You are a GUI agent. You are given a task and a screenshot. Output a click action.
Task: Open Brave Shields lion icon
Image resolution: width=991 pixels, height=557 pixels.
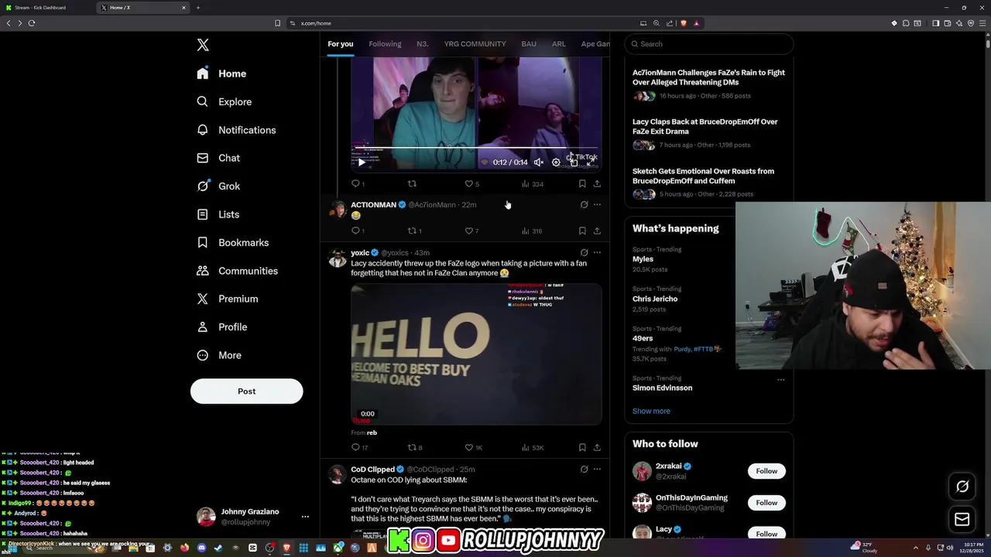click(x=684, y=23)
